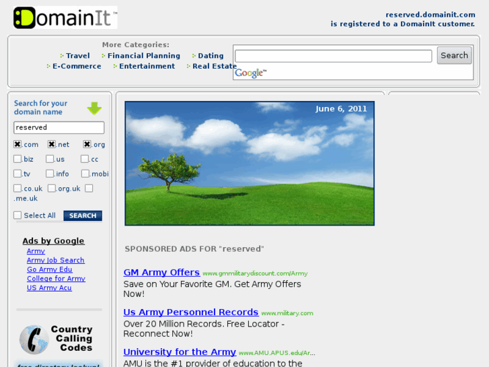
Task: Open the US Army Acu link
Action: [x=49, y=288]
